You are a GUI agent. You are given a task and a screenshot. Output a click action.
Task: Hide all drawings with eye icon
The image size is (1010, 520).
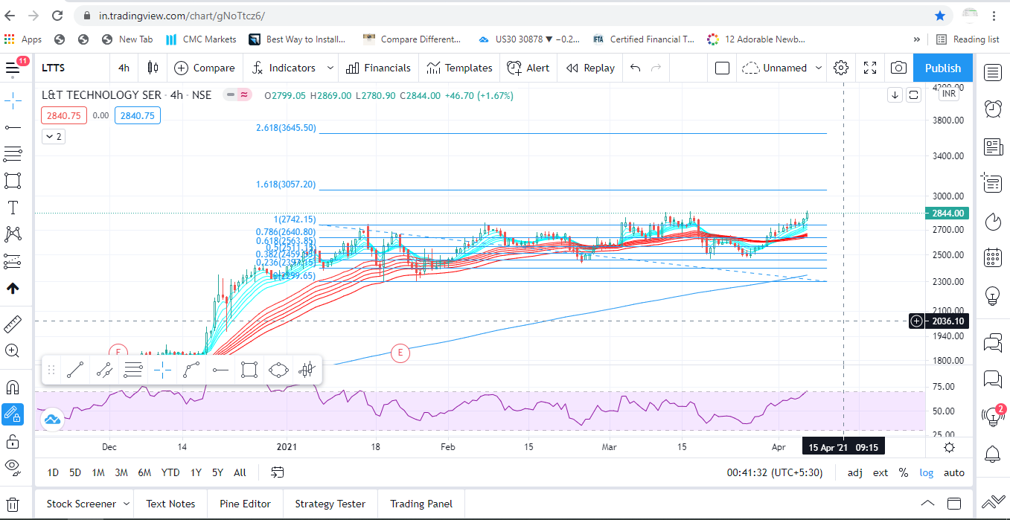coord(13,467)
